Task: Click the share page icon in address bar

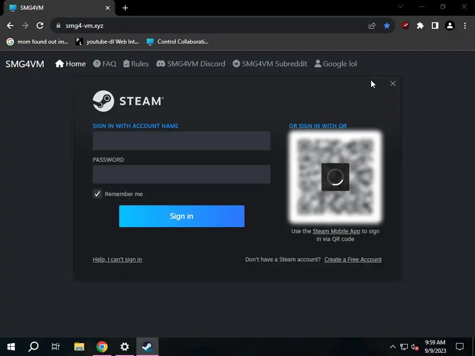Action: (x=372, y=26)
